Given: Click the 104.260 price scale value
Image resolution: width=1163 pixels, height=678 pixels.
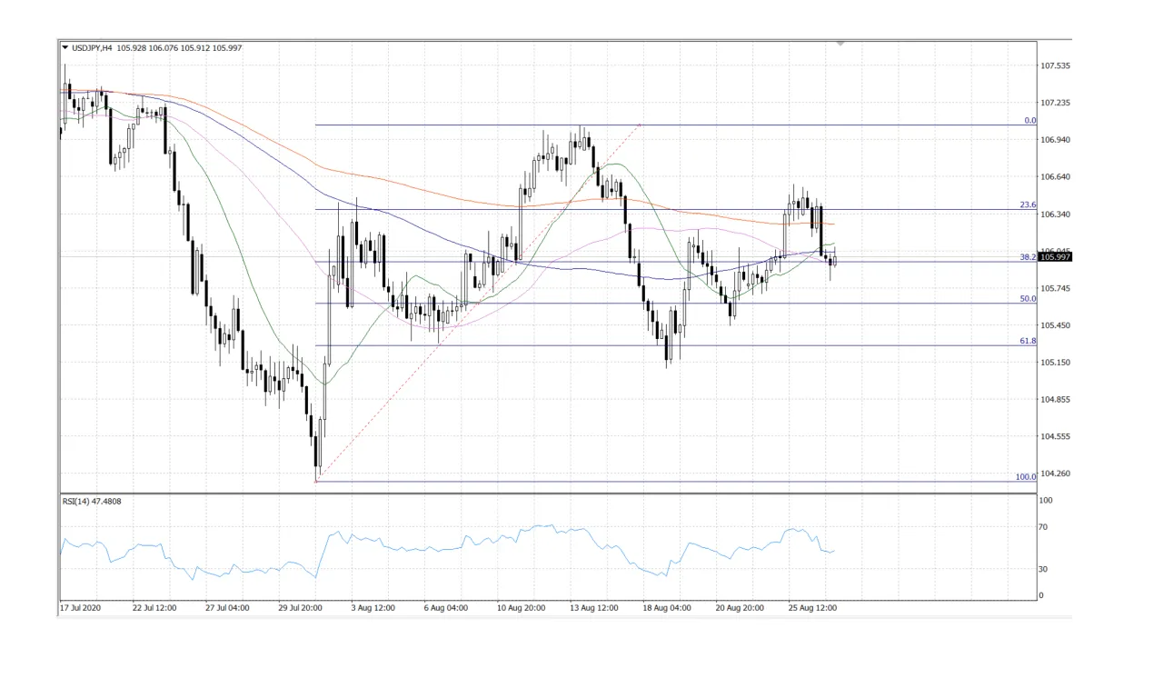Looking at the screenshot, I should pyautogui.click(x=1056, y=474).
